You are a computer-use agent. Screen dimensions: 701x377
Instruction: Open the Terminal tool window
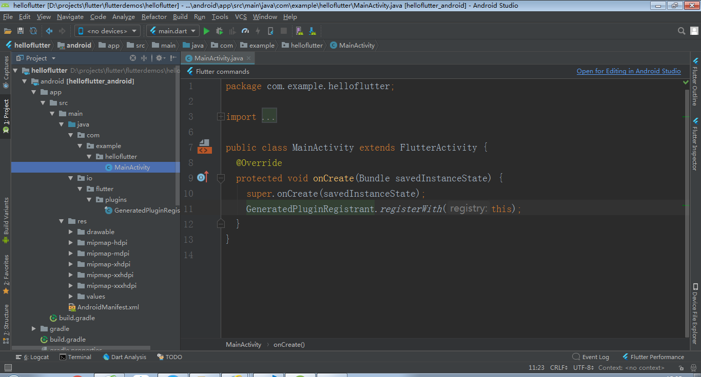pos(75,357)
